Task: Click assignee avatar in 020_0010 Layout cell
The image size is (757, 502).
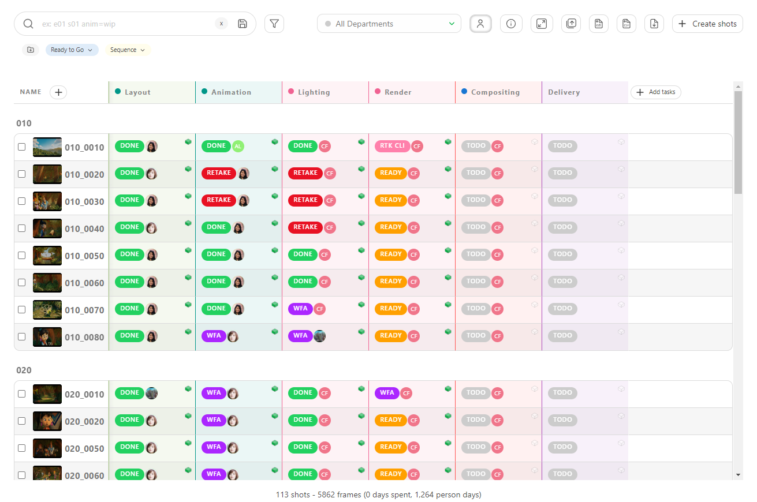Action: (151, 393)
